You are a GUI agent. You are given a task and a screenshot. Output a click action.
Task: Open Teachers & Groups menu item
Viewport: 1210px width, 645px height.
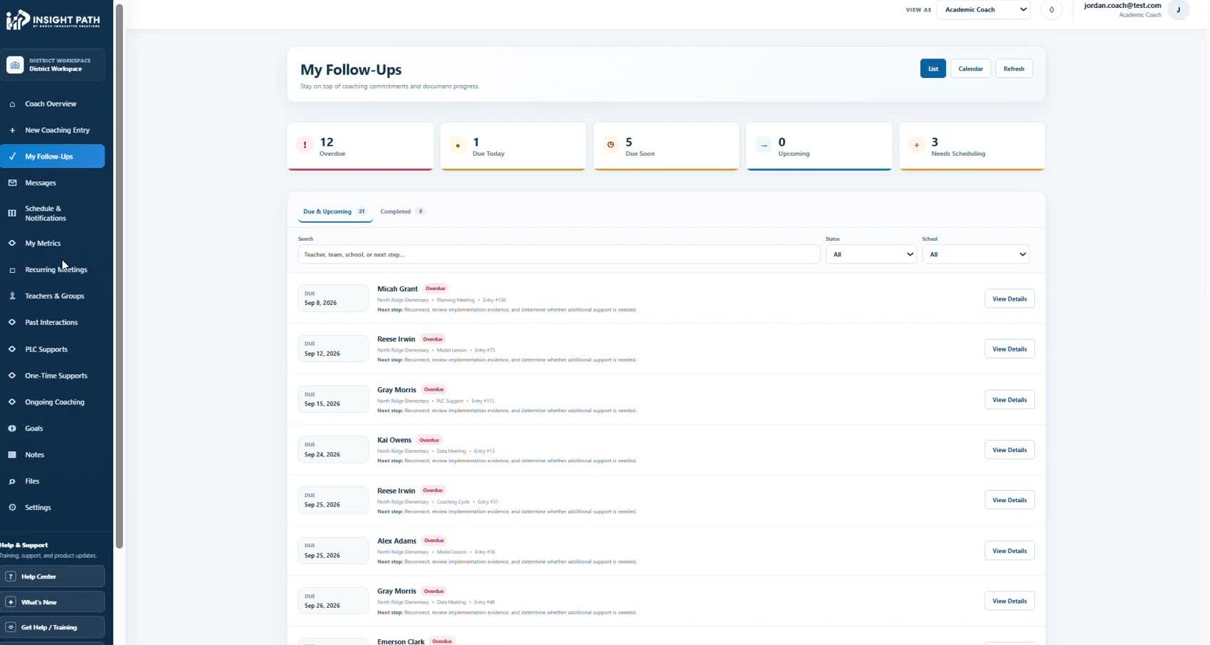click(53, 296)
